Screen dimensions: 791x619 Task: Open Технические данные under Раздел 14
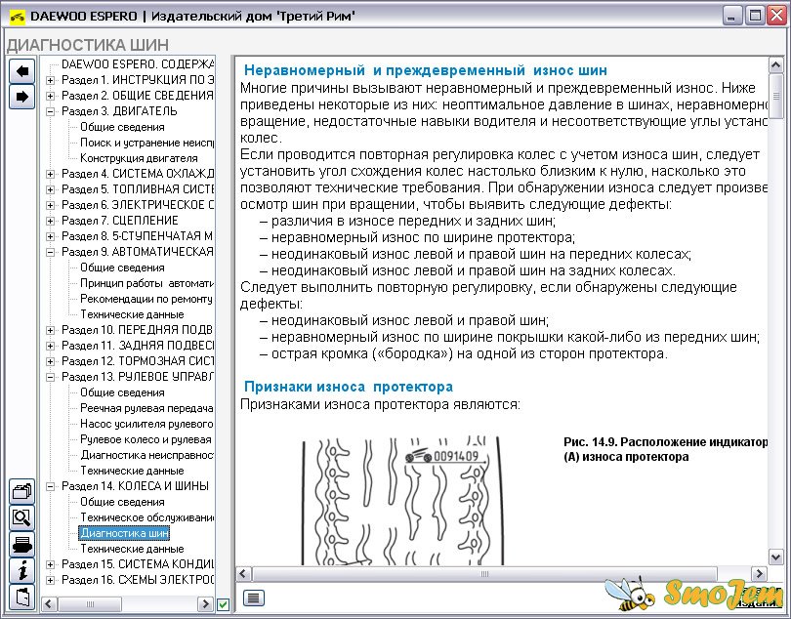[x=132, y=549]
